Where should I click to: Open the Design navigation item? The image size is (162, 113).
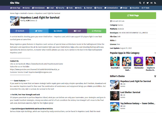pos(124,8)
